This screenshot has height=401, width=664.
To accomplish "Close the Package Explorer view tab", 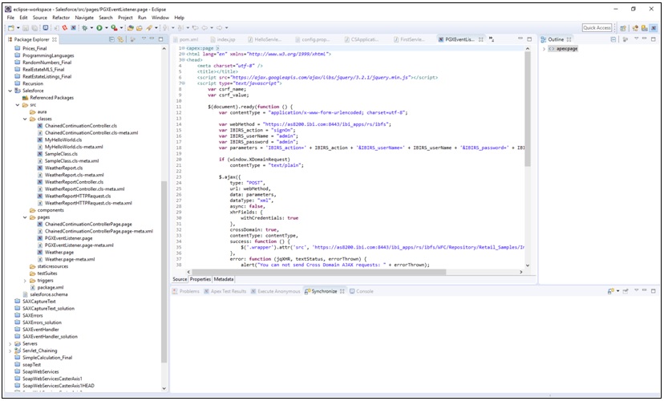I will (55, 39).
